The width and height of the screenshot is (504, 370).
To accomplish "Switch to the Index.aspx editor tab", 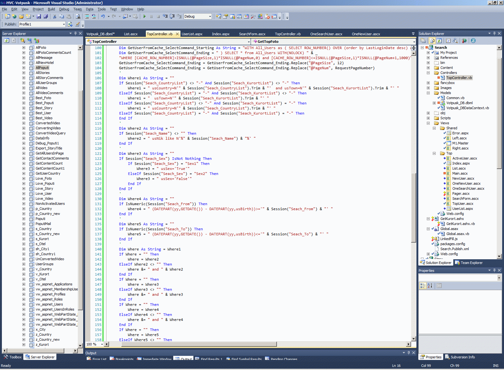I will pos(220,34).
